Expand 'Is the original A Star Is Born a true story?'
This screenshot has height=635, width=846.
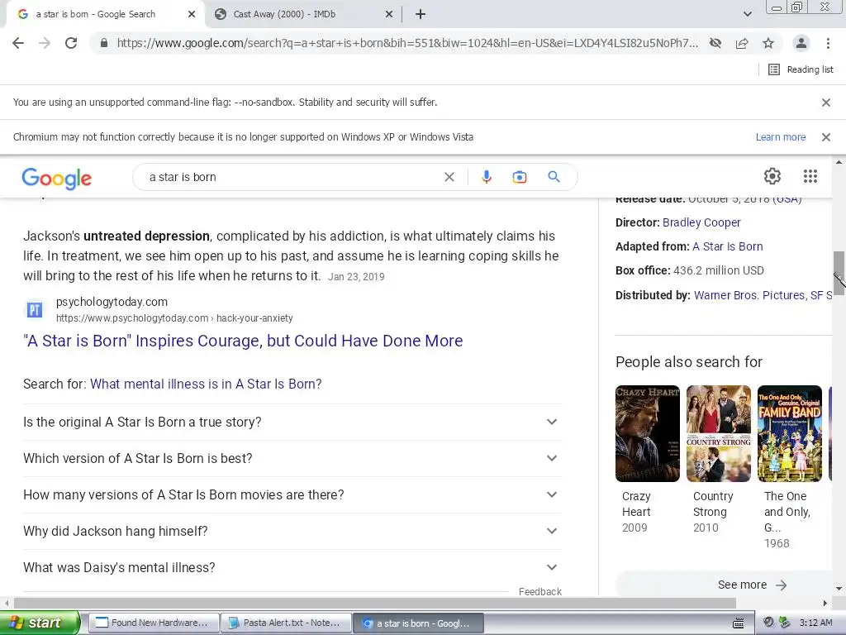(x=292, y=423)
